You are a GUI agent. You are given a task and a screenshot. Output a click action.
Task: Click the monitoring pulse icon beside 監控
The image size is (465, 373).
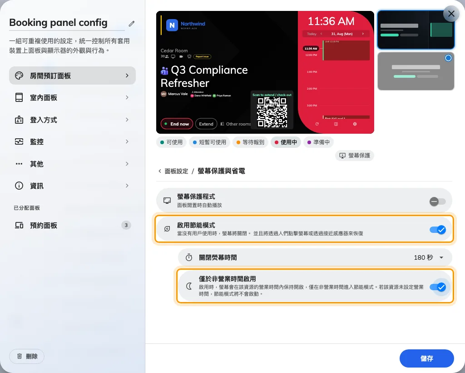(x=19, y=141)
